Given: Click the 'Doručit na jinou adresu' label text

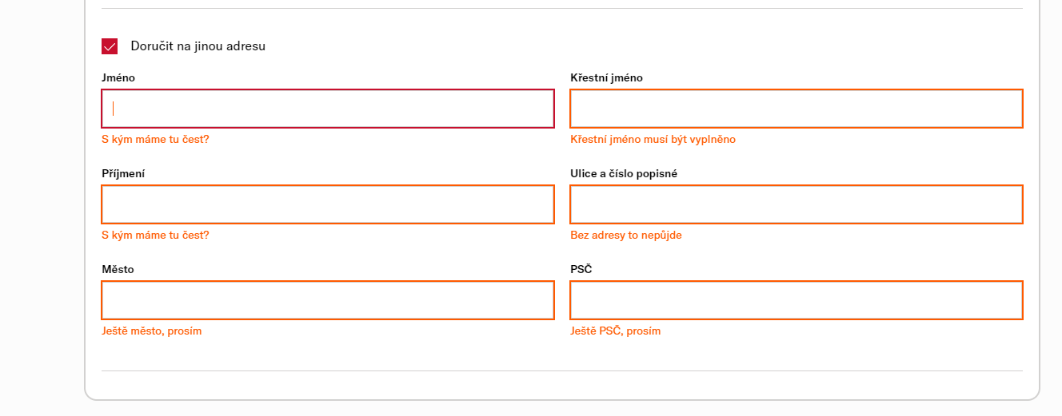Looking at the screenshot, I should (x=198, y=46).
